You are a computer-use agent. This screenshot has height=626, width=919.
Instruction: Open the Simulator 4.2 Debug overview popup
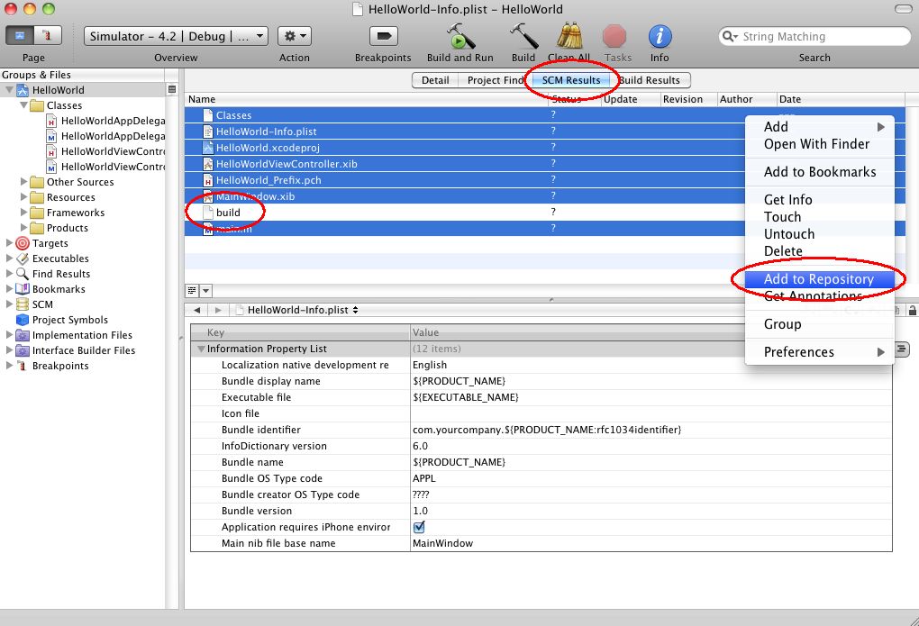(x=177, y=36)
